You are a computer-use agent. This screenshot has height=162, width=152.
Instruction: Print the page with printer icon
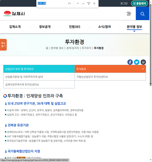[x=143, y=62]
